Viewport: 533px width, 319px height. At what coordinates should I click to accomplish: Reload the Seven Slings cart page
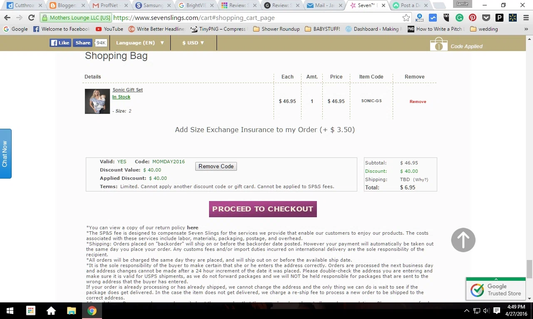(31, 18)
